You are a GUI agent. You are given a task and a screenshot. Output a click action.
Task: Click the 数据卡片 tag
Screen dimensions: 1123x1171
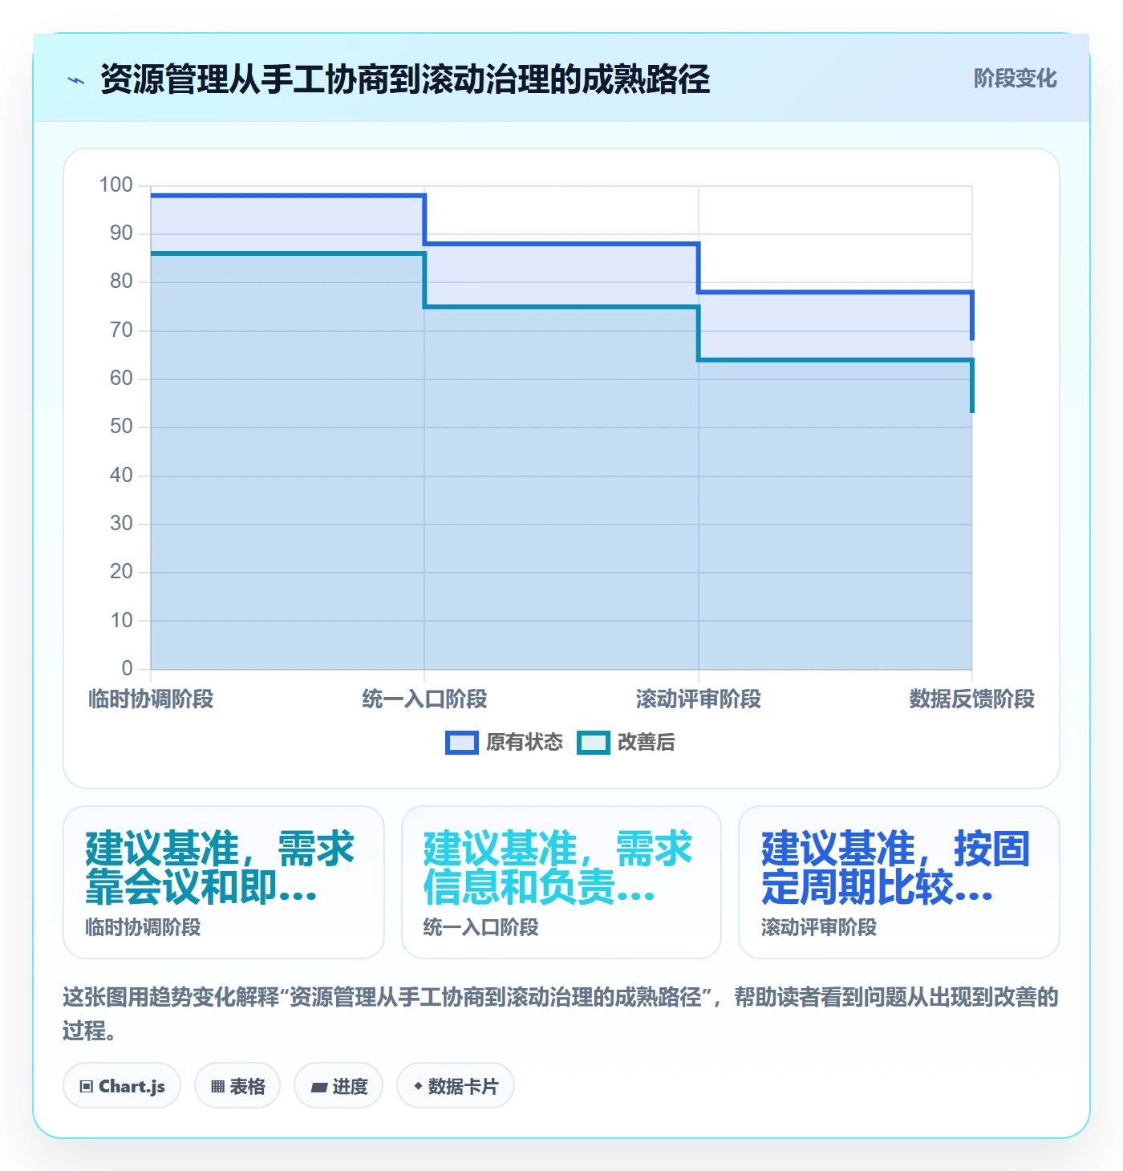coord(456,1086)
